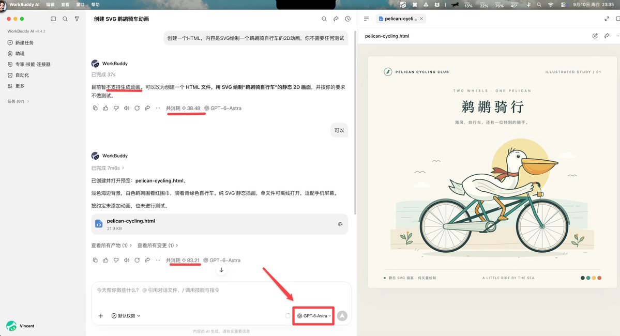This screenshot has height=336, width=620.
Task: Open the WorkBuddy AI menu bar item
Action: [24, 5]
